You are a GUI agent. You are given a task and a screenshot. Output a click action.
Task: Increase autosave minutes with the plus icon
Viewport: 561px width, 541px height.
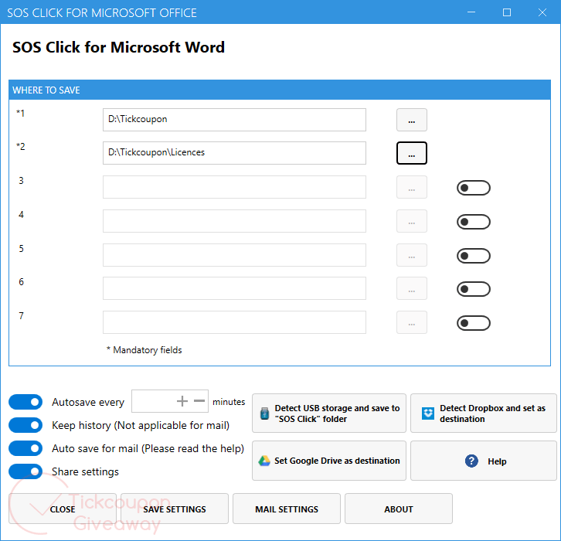(x=182, y=401)
